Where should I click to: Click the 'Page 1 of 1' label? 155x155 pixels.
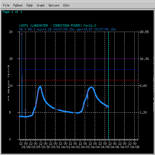(x=12, y=12)
